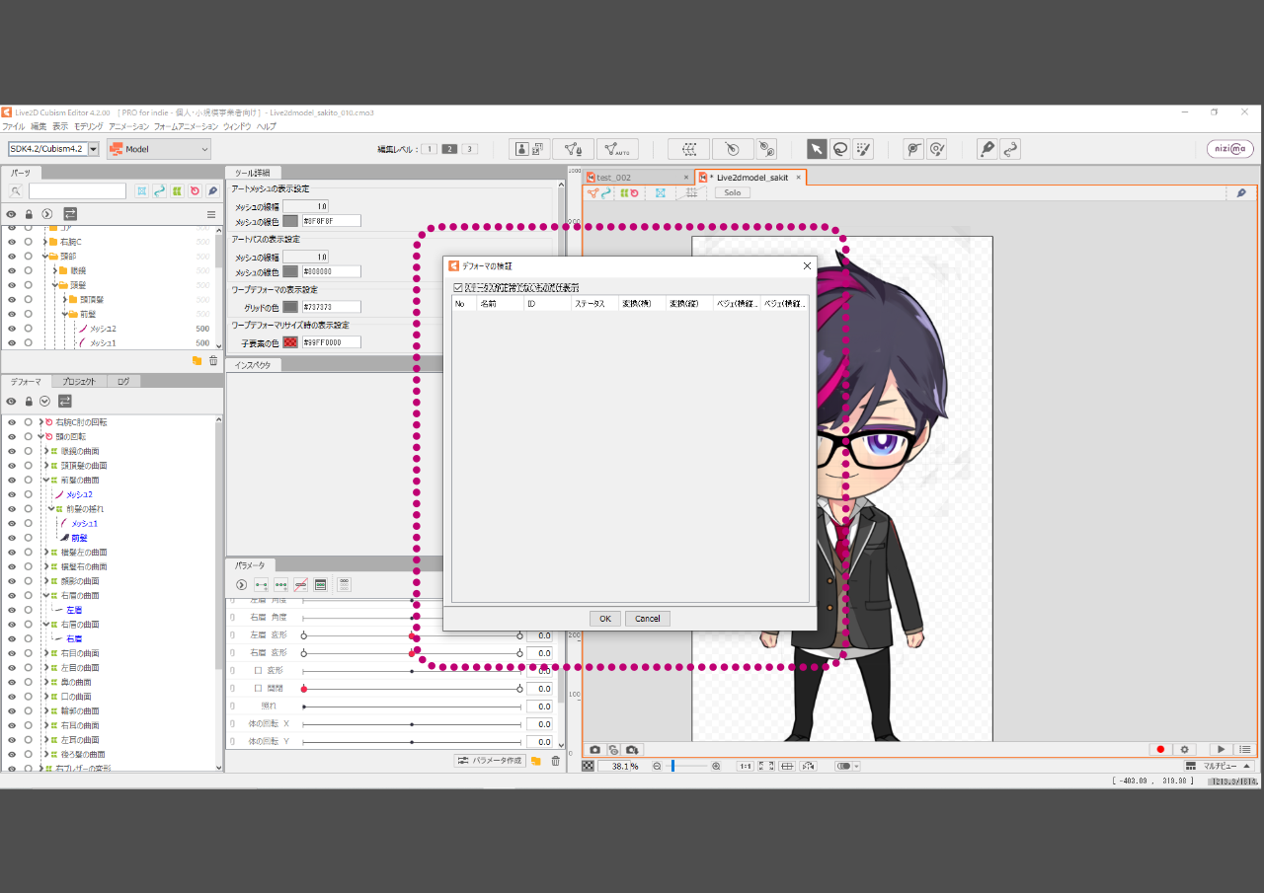
Task: Toggle the checkbox in deformer verification dialog
Action: click(457, 287)
